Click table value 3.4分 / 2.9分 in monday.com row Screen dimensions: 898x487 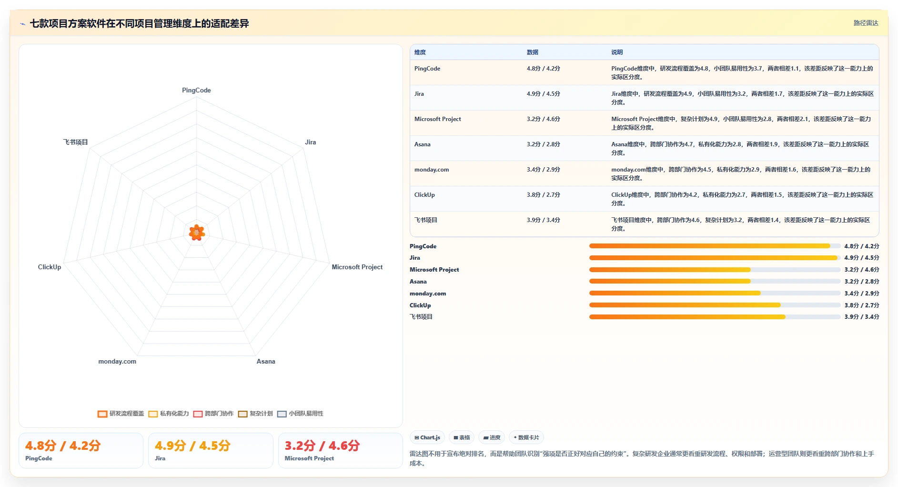point(544,170)
